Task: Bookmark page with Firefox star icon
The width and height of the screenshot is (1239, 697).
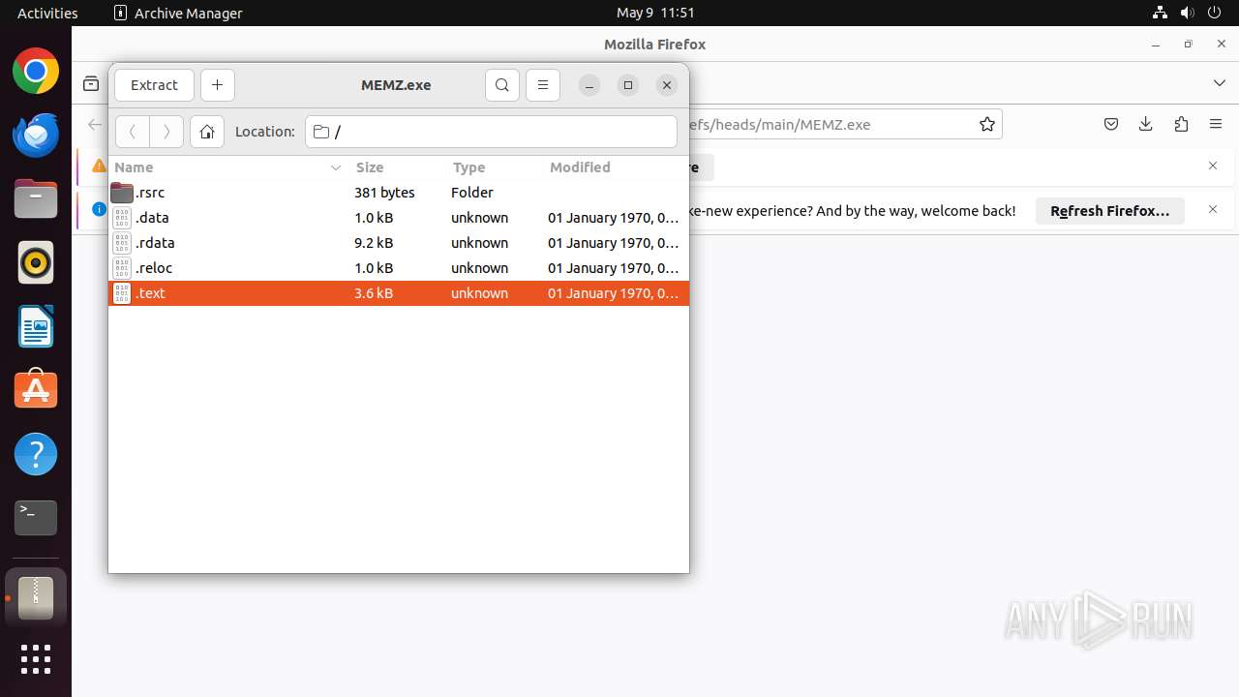Action: [987, 124]
